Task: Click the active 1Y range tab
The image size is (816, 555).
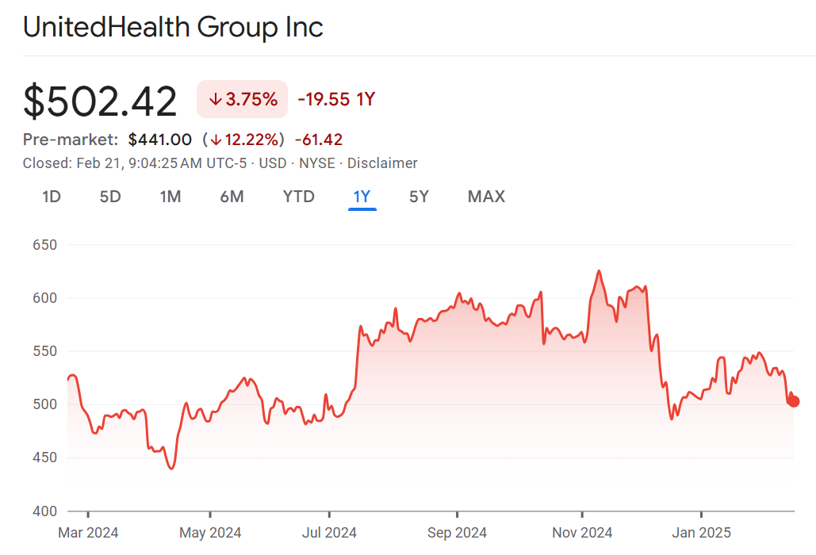Action: point(362,197)
